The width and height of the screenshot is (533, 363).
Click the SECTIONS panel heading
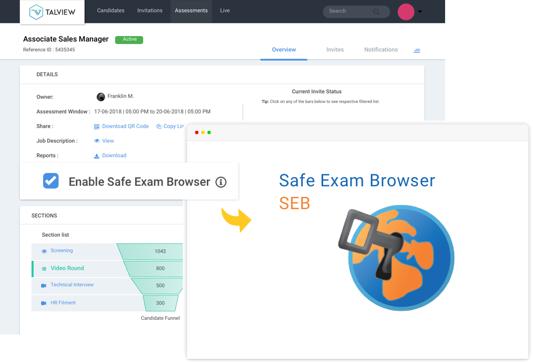click(x=44, y=216)
